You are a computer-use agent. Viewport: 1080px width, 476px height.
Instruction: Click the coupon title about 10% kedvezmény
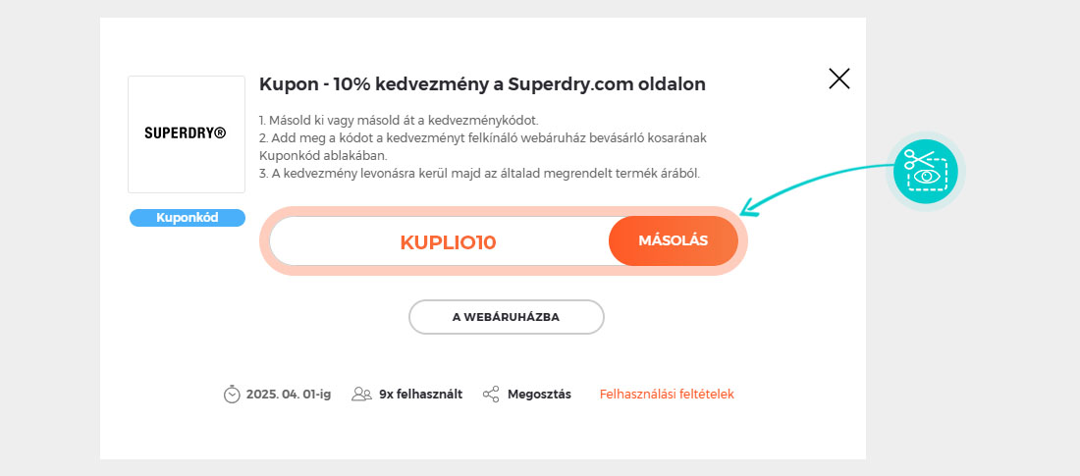[x=482, y=84]
